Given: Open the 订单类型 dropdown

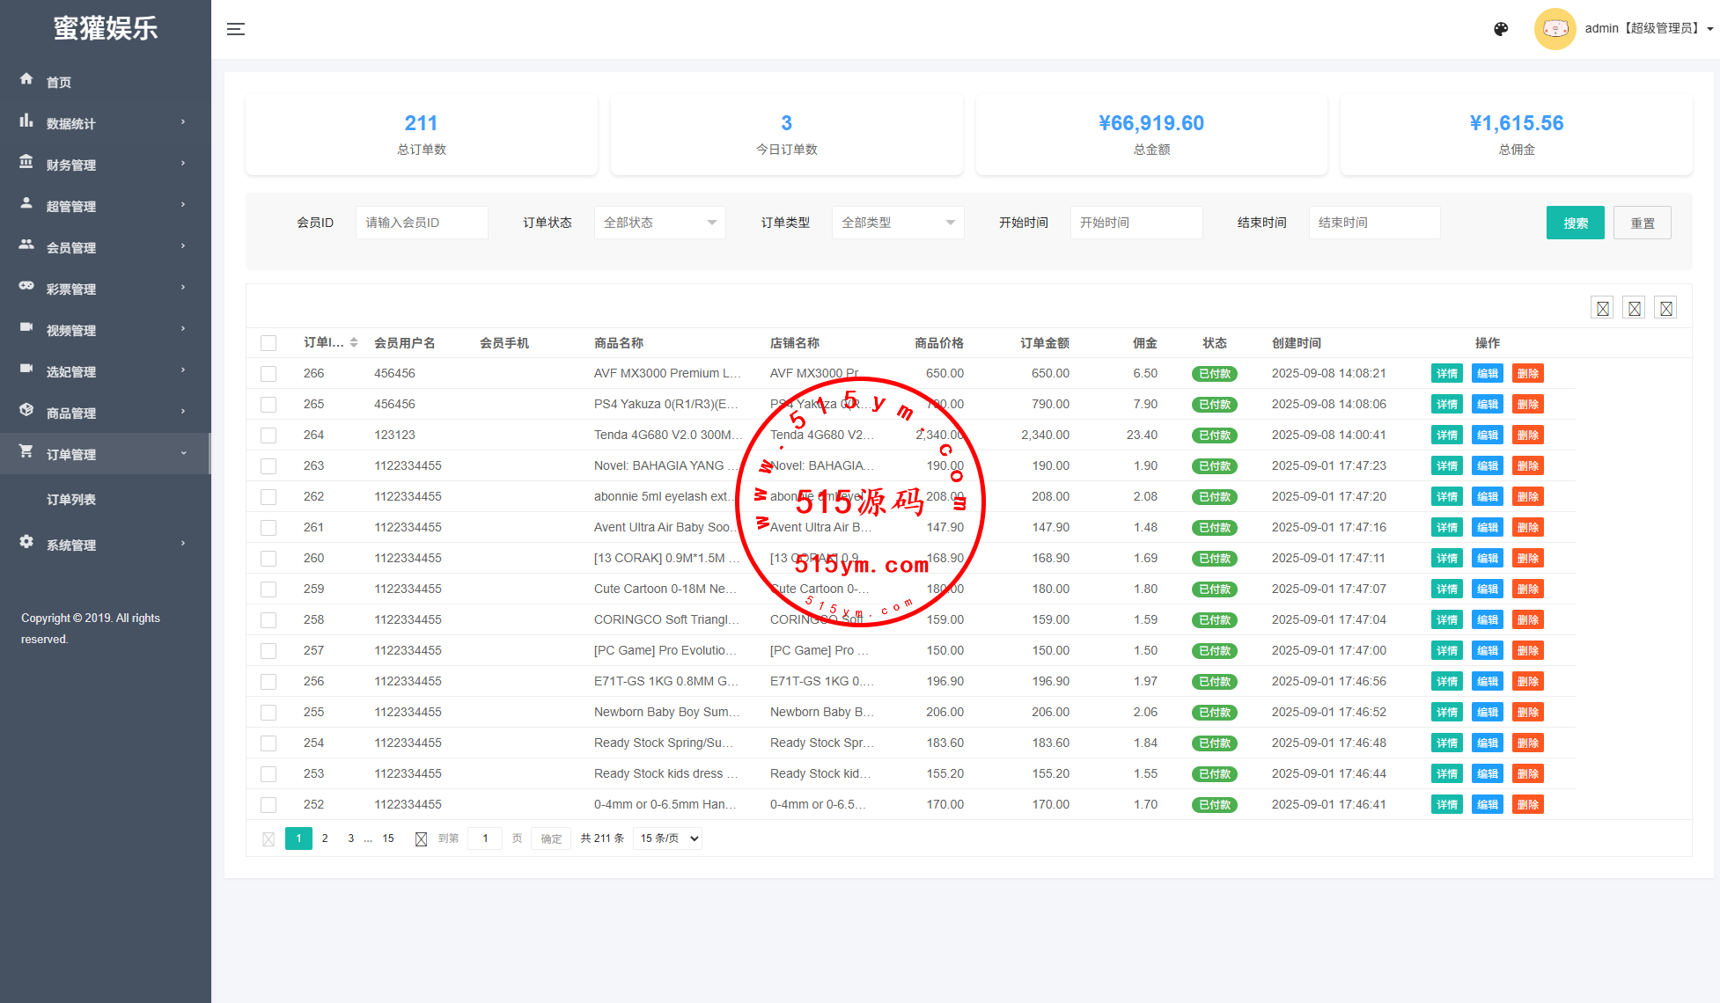Looking at the screenshot, I should pos(897,223).
